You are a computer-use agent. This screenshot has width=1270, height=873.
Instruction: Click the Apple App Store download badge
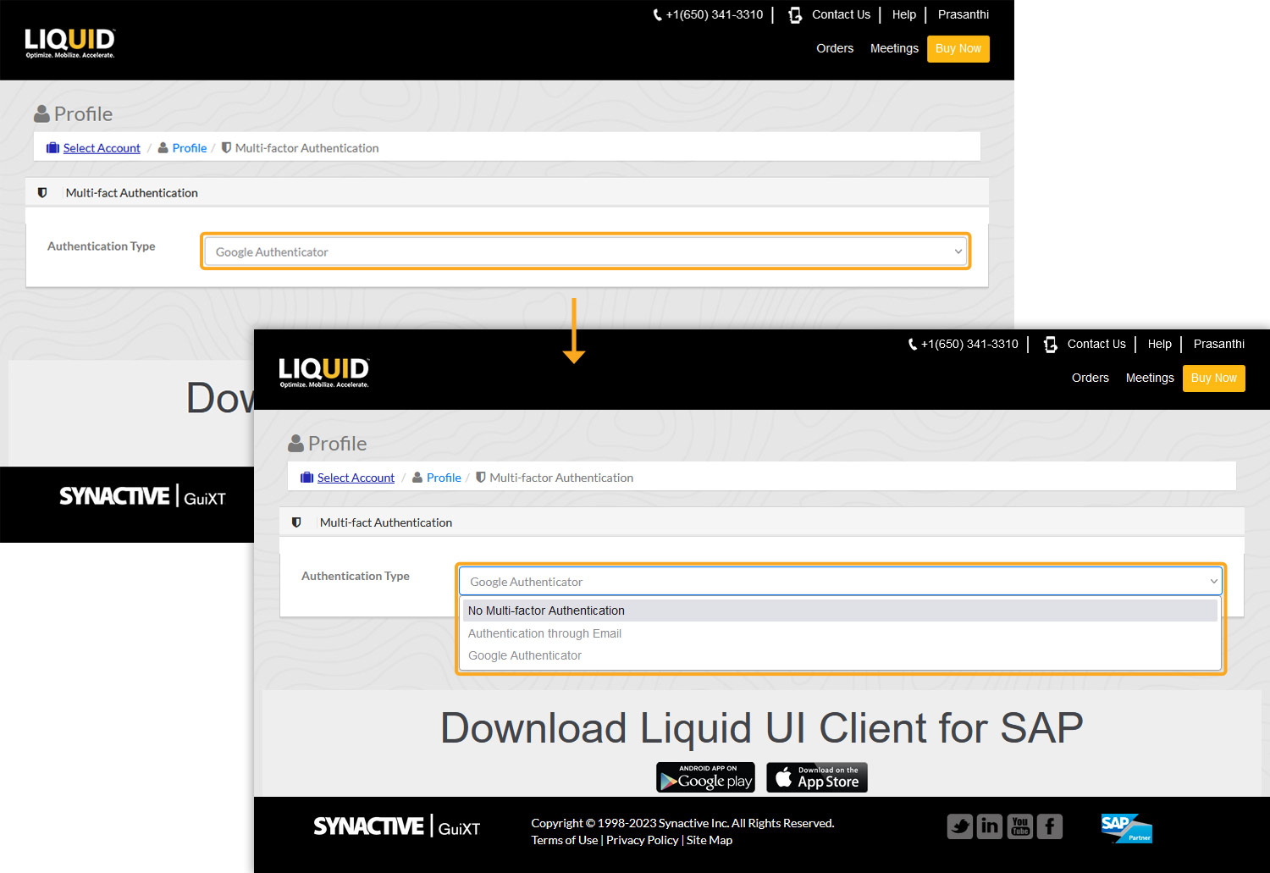click(817, 777)
